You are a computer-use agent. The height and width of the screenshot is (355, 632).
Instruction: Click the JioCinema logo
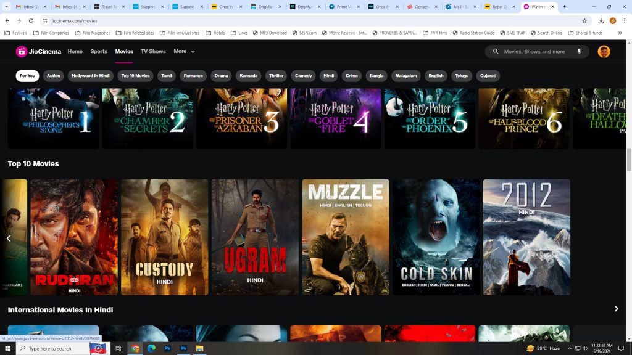click(x=38, y=52)
